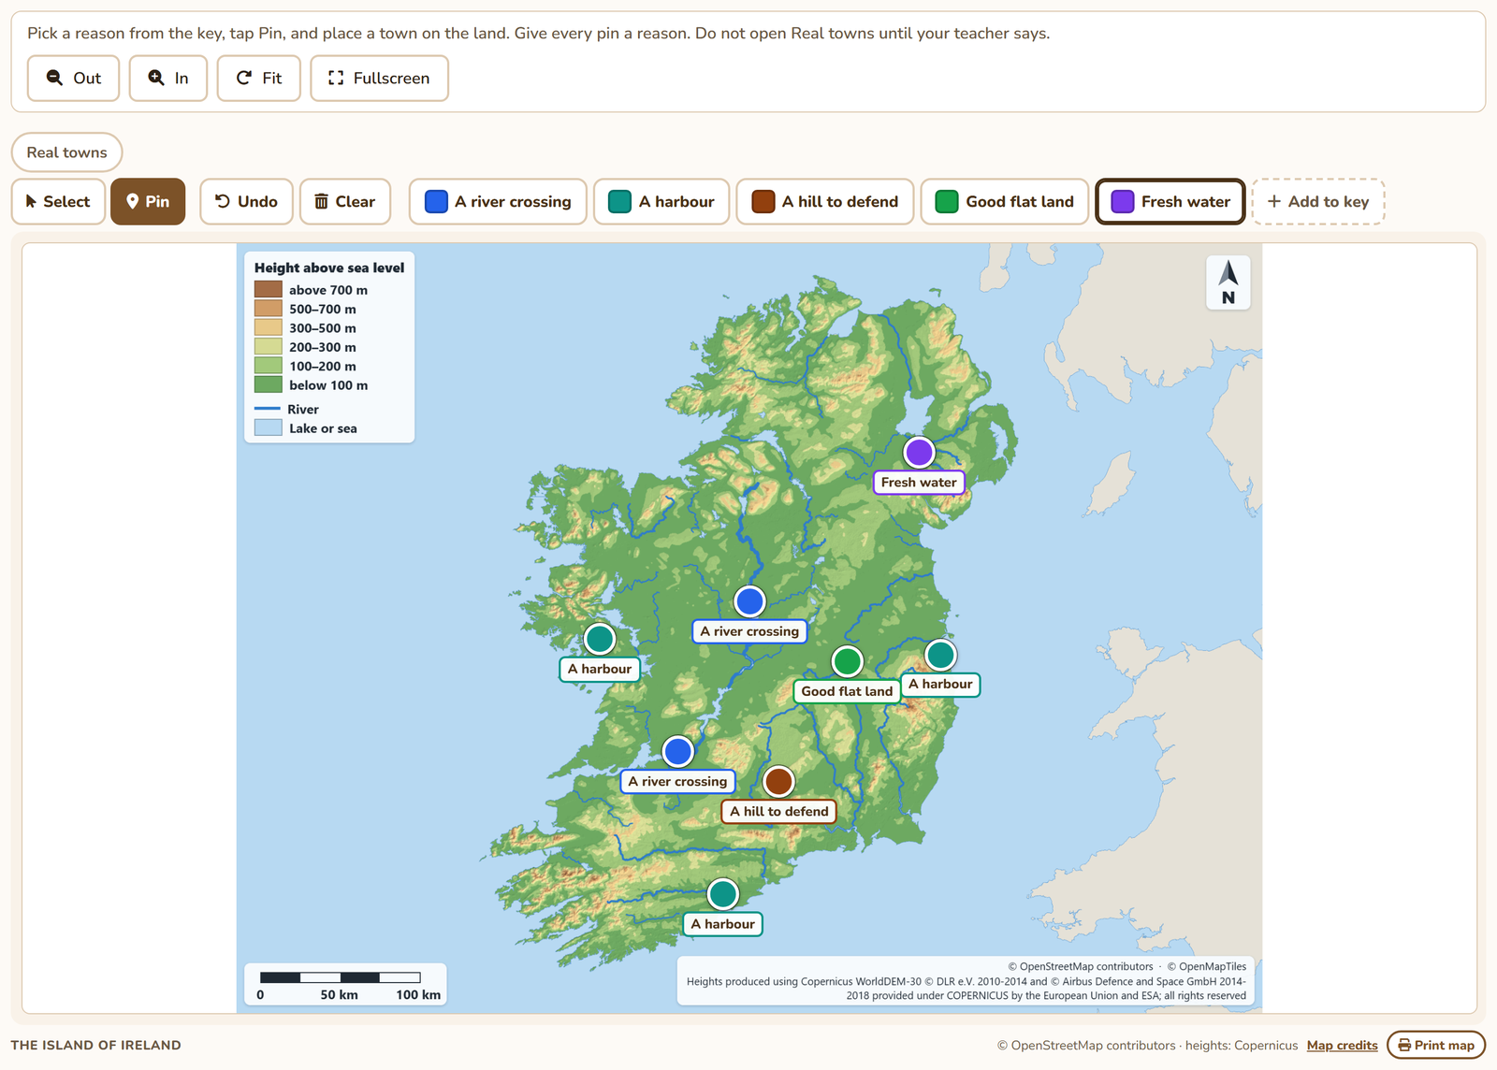Reset the view with Fit

click(258, 78)
